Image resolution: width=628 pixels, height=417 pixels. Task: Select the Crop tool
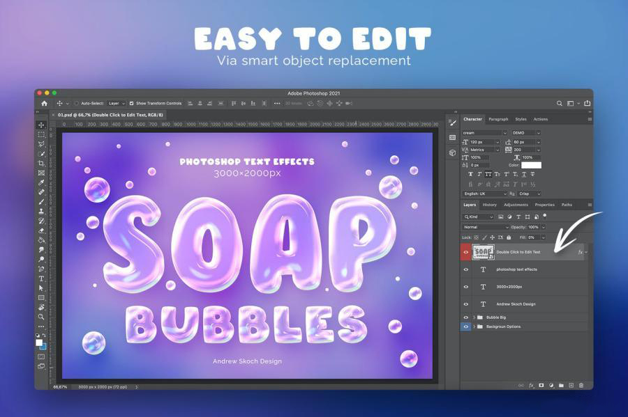(x=41, y=164)
